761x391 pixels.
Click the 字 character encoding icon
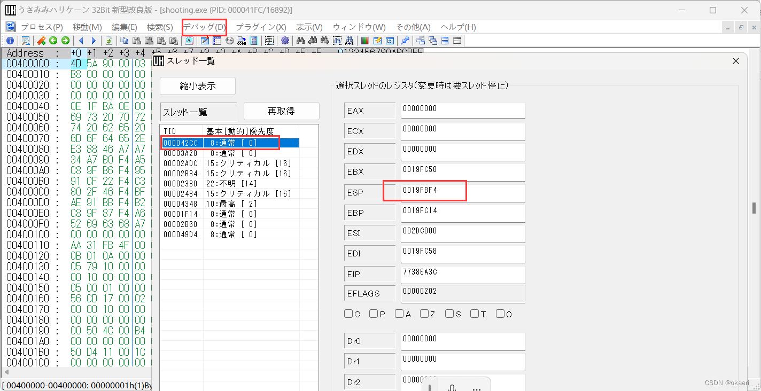[269, 41]
